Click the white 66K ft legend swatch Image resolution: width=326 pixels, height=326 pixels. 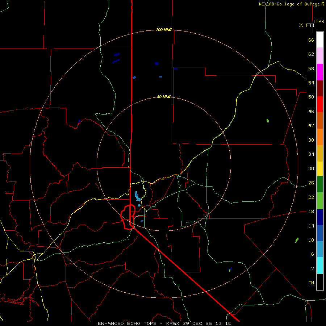pyautogui.click(x=320, y=40)
